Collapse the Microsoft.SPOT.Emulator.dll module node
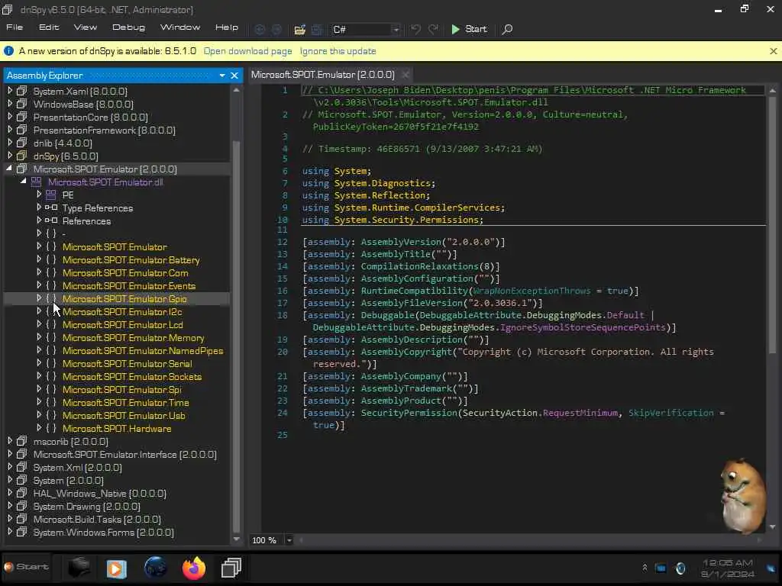The width and height of the screenshot is (782, 586). click(24, 182)
